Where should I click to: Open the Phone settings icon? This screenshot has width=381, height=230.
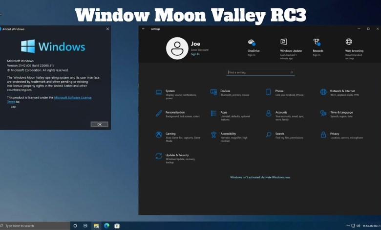click(x=269, y=92)
